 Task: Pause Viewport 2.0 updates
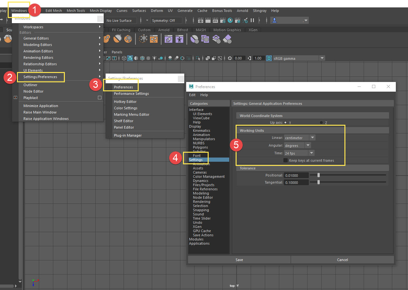pos(252,20)
